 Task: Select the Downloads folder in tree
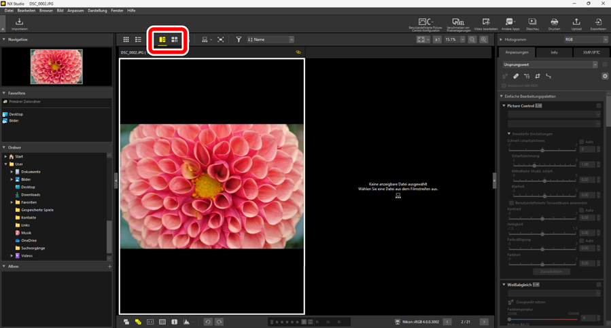31,195
